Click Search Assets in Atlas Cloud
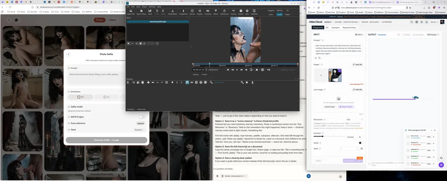This screenshot has height=181, width=447. click(346, 107)
